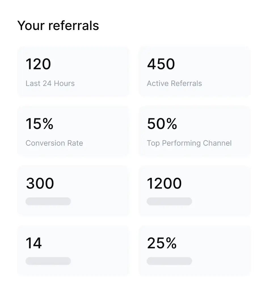Open the card containing 1200
The height and width of the screenshot is (292, 270).
tap(221, 191)
